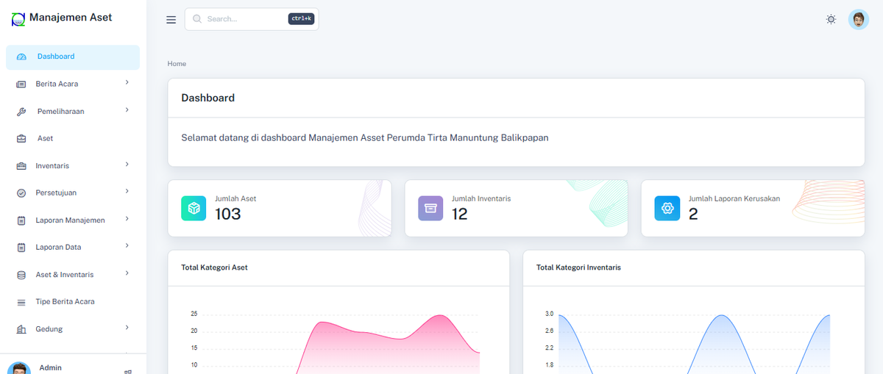
Task: Click the Total Kategori Aset heading
Action: [214, 267]
